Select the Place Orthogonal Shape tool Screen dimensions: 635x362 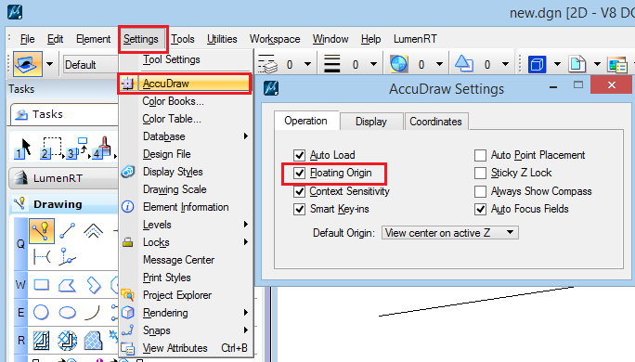(94, 285)
